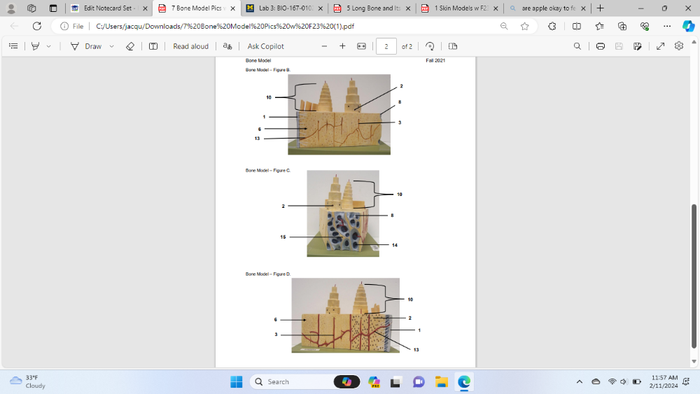Click the Fit to width icon
Screen dimensions: 700x394
361,46
